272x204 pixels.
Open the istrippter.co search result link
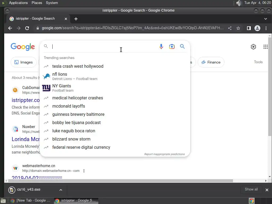(26, 100)
